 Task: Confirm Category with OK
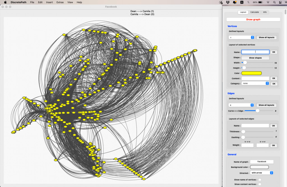(274, 84)
